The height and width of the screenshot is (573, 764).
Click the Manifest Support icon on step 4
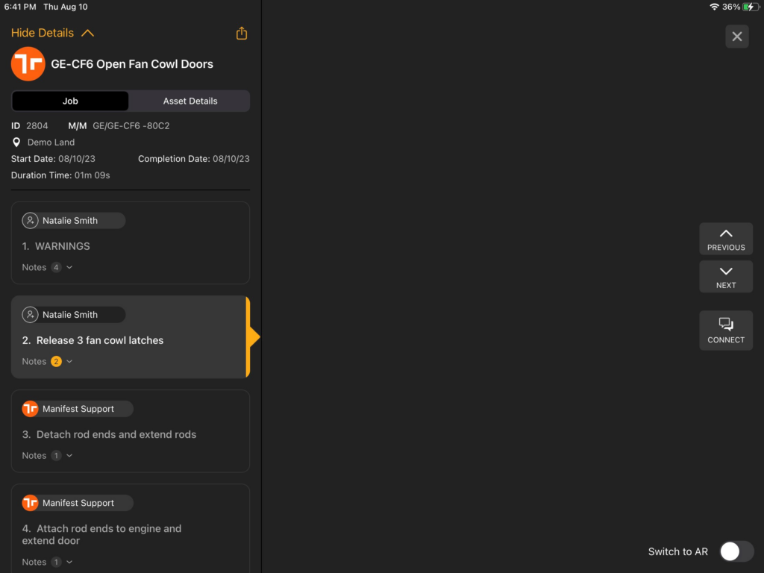30,502
